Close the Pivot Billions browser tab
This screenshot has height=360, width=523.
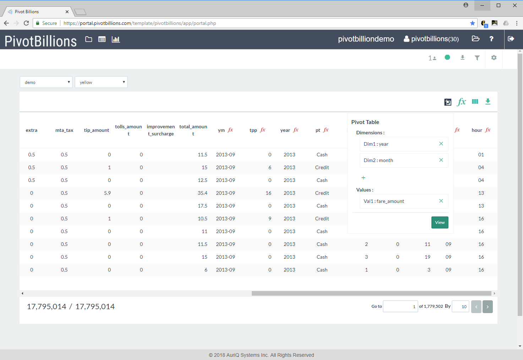click(67, 12)
